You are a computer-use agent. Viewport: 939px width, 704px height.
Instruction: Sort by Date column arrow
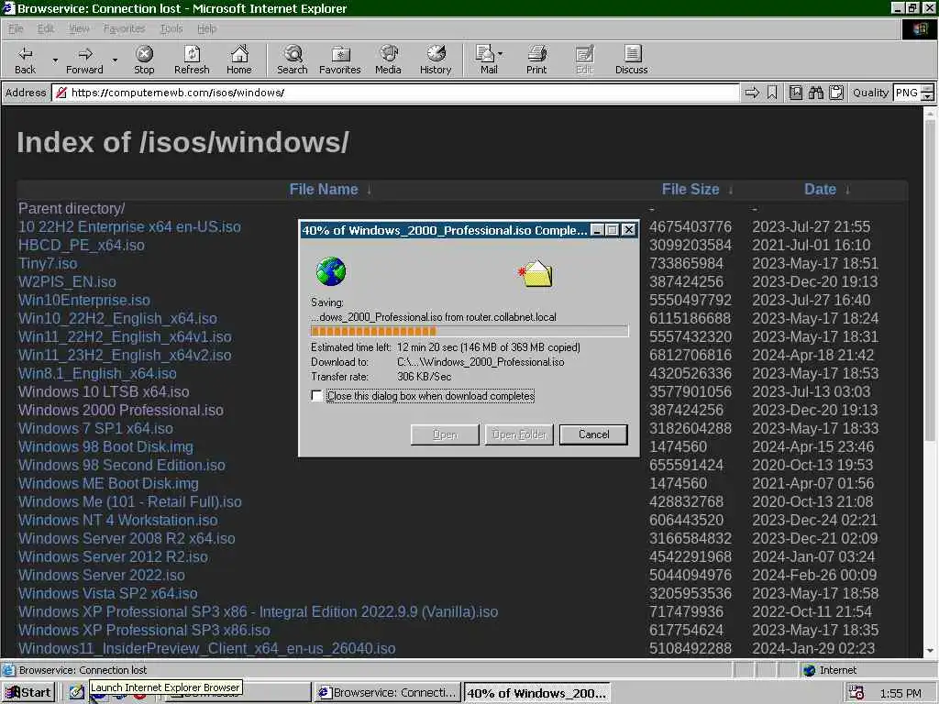click(x=847, y=190)
